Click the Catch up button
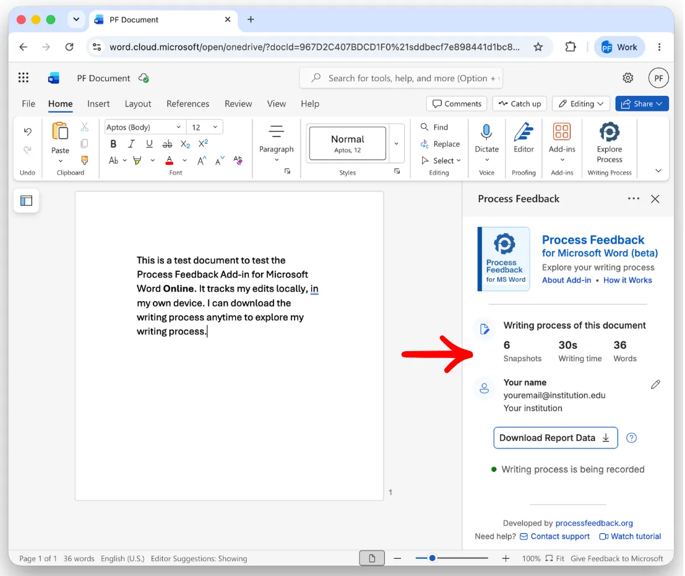This screenshot has width=685, height=576. [520, 103]
